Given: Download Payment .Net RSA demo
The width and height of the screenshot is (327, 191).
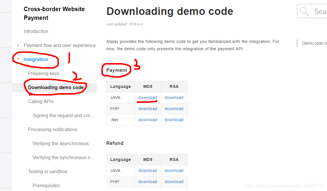Looking at the screenshot, I should [174, 120].
